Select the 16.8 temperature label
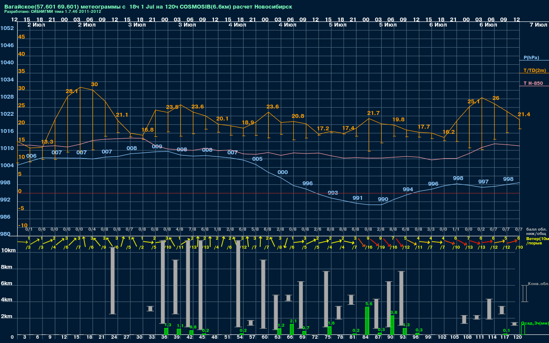Viewport: 549px width, 343px height. (147, 129)
